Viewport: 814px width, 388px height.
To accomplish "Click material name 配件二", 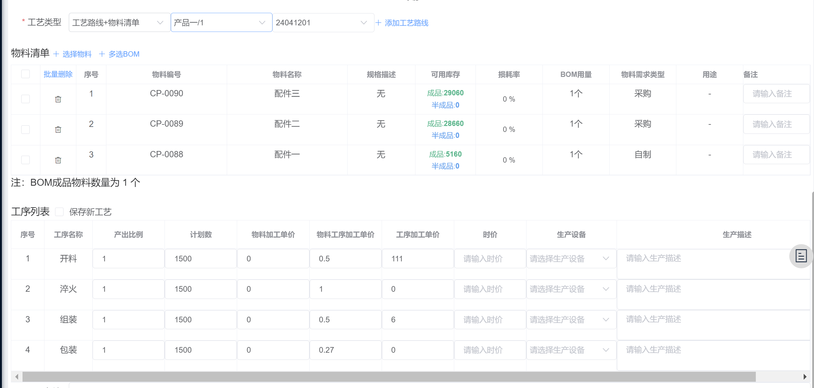I will 287,124.
